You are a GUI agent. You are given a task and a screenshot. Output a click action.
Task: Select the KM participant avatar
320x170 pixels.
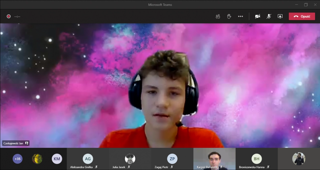57,159
